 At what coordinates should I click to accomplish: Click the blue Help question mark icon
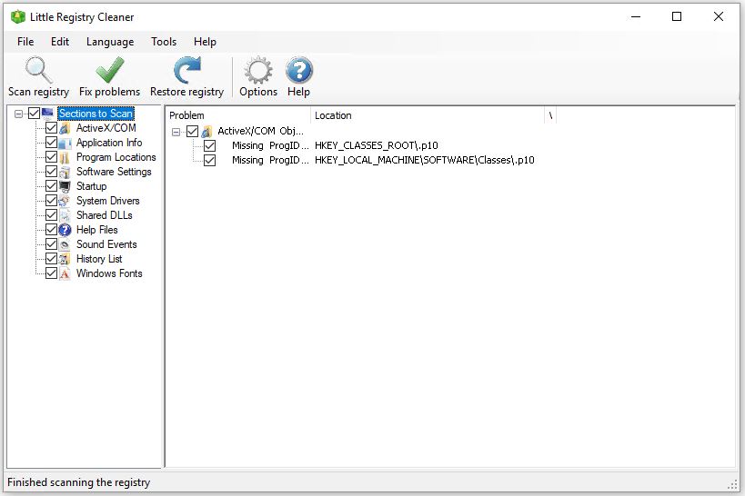(x=299, y=70)
